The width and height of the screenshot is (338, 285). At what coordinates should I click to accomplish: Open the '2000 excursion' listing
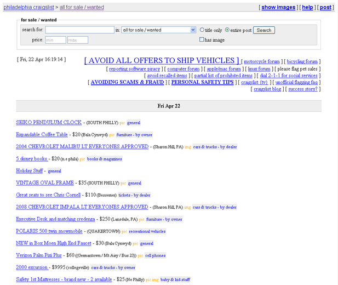pyautogui.click(x=32, y=267)
